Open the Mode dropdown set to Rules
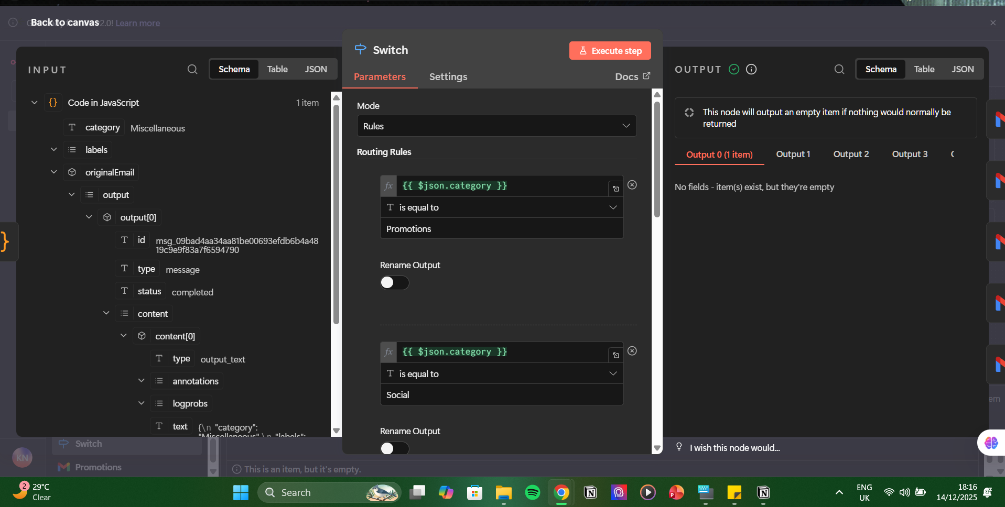This screenshot has height=507, width=1005. (x=496, y=126)
